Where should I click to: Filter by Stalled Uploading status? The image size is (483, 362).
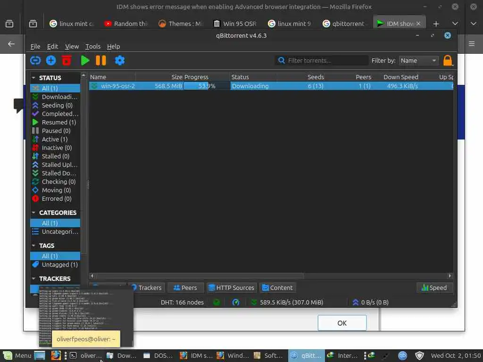pyautogui.click(x=55, y=165)
